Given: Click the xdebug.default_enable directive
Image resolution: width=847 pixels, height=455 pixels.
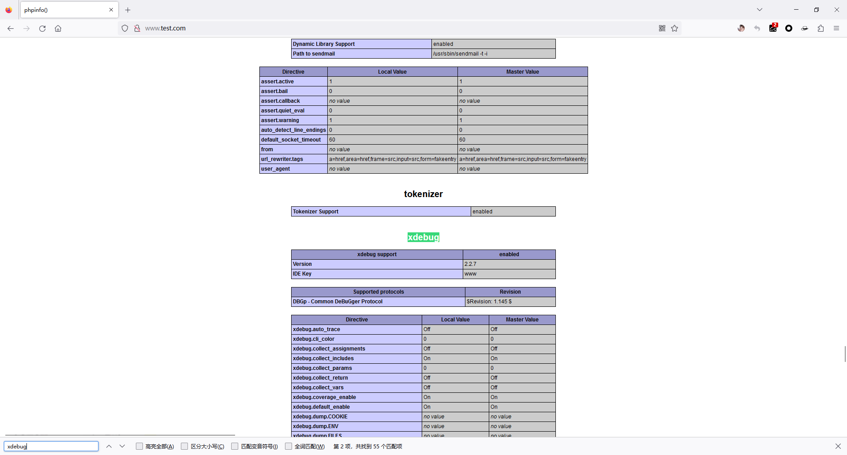Looking at the screenshot, I should (x=321, y=407).
